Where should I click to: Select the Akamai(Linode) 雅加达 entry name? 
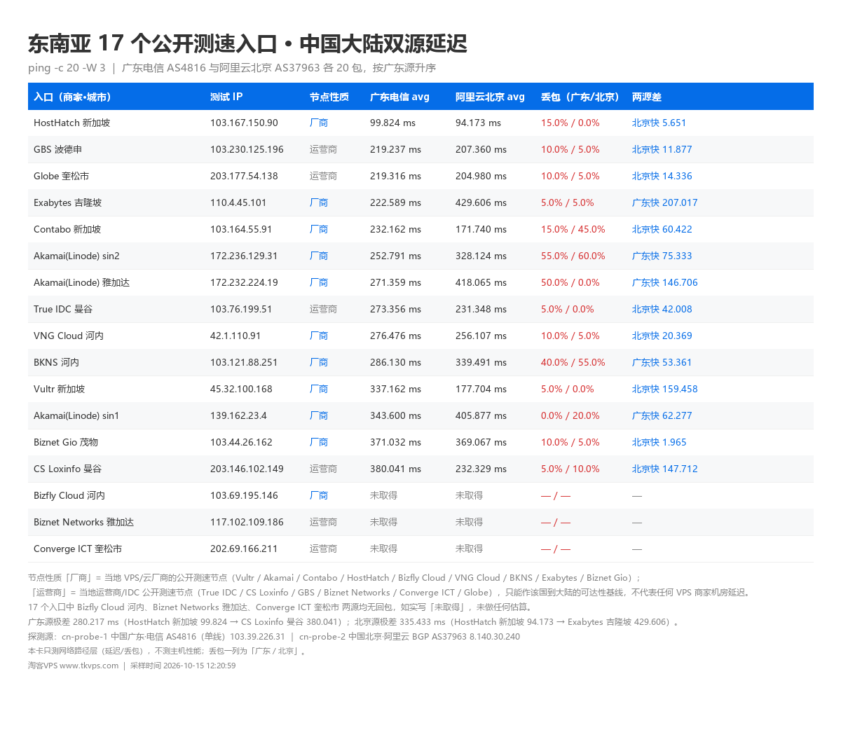[81, 282]
